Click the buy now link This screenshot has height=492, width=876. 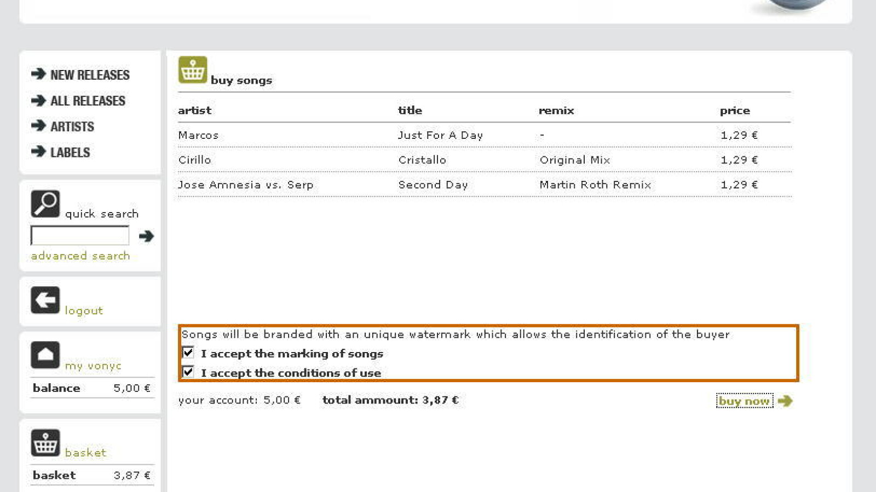point(744,401)
